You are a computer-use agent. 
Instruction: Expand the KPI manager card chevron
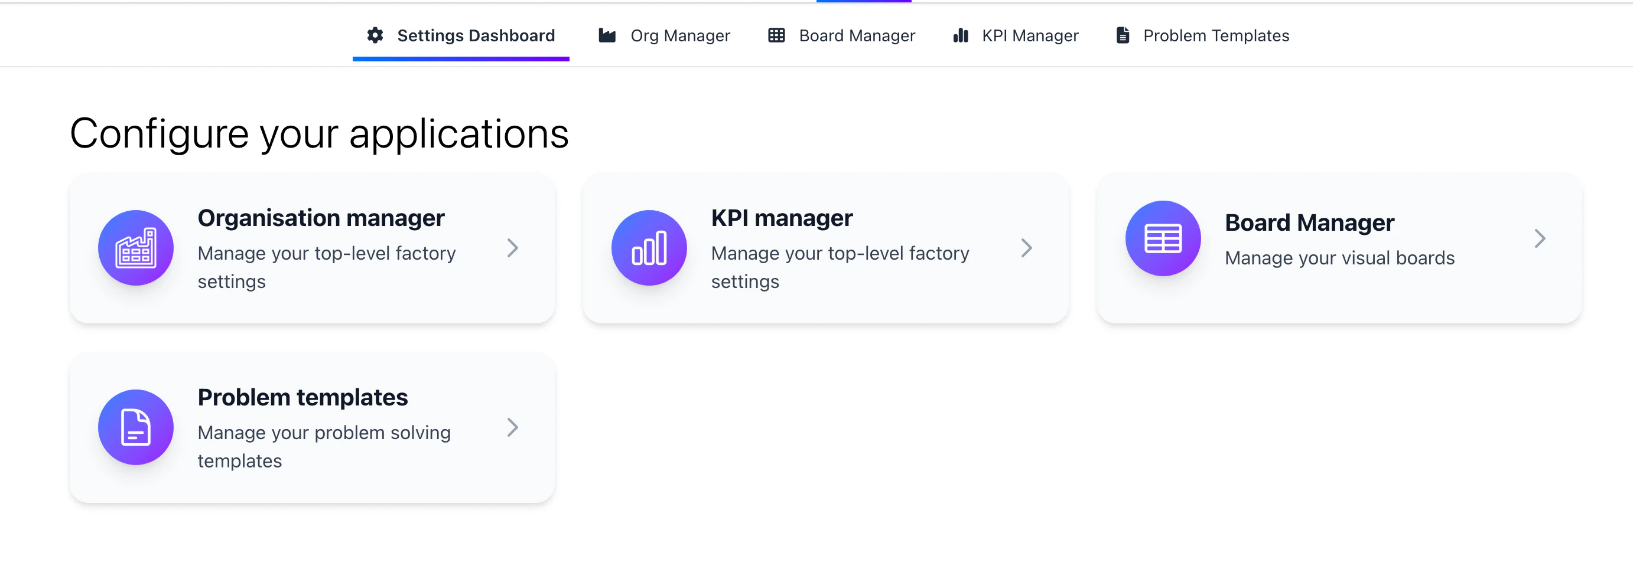(x=1026, y=249)
